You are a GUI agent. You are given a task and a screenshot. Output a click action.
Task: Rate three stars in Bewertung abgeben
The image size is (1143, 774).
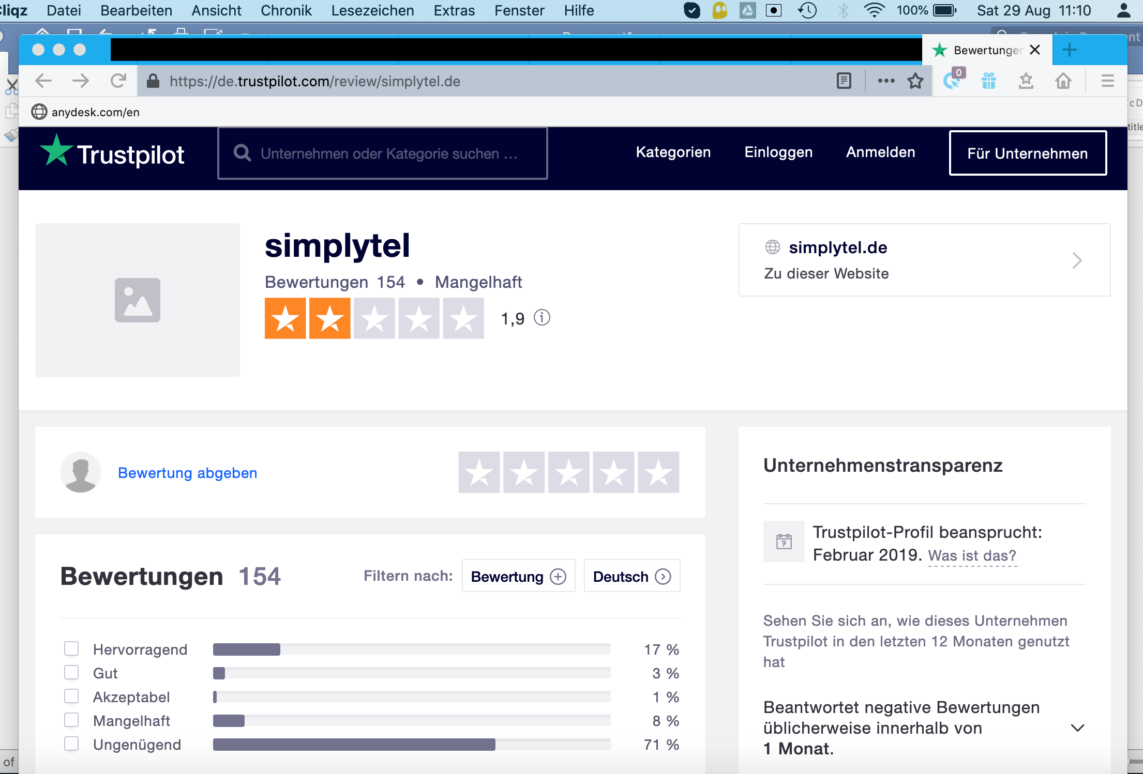point(568,472)
